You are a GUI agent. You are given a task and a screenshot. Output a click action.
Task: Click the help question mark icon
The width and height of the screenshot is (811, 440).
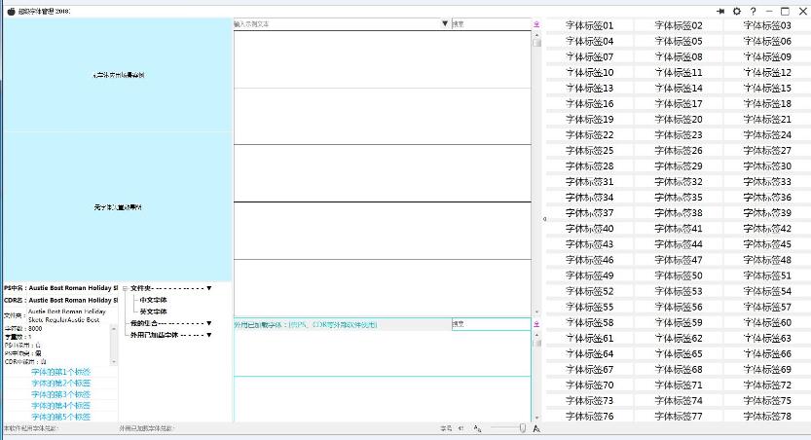pos(754,11)
